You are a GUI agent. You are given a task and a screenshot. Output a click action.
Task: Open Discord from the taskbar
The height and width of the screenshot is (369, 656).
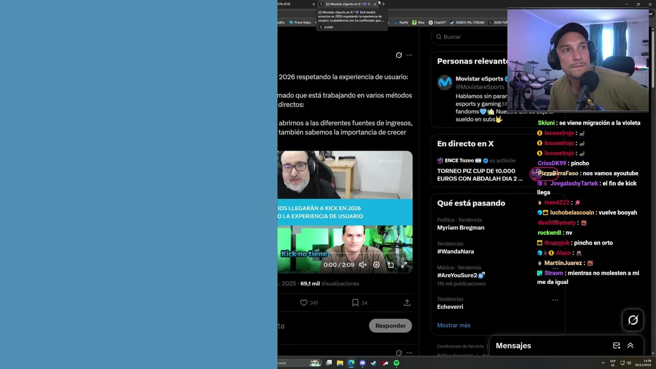362,363
